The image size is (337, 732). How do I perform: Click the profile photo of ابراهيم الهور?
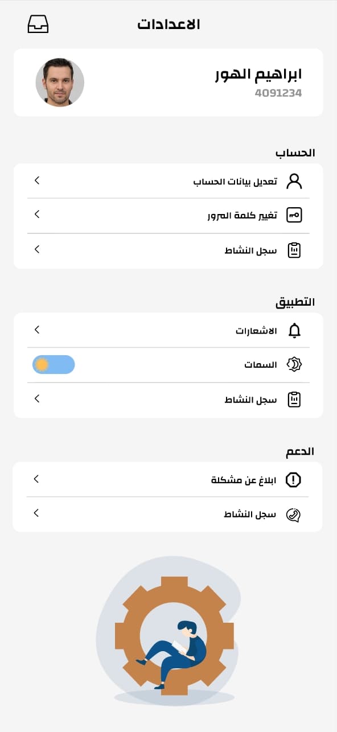(60, 82)
